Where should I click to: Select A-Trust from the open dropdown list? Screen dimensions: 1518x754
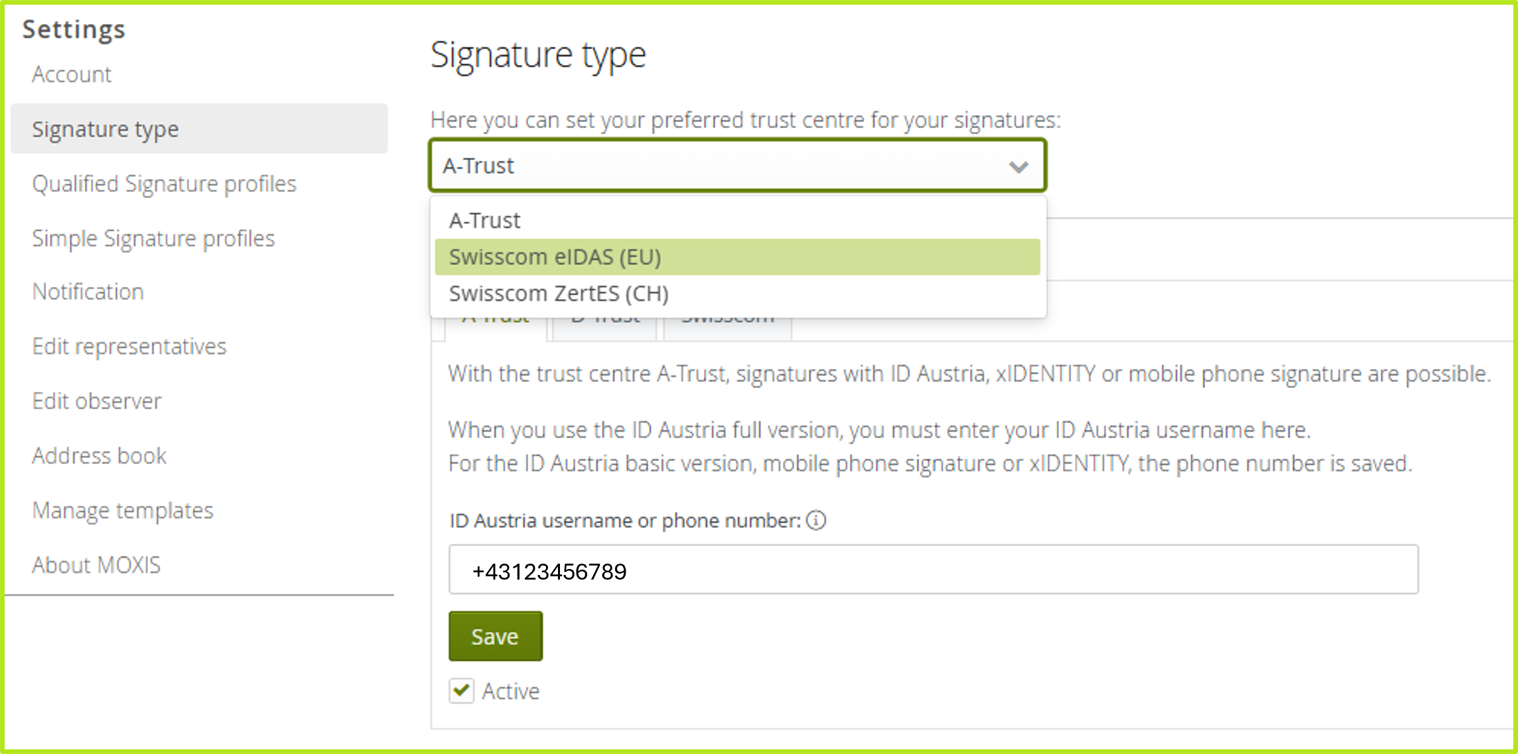484,220
